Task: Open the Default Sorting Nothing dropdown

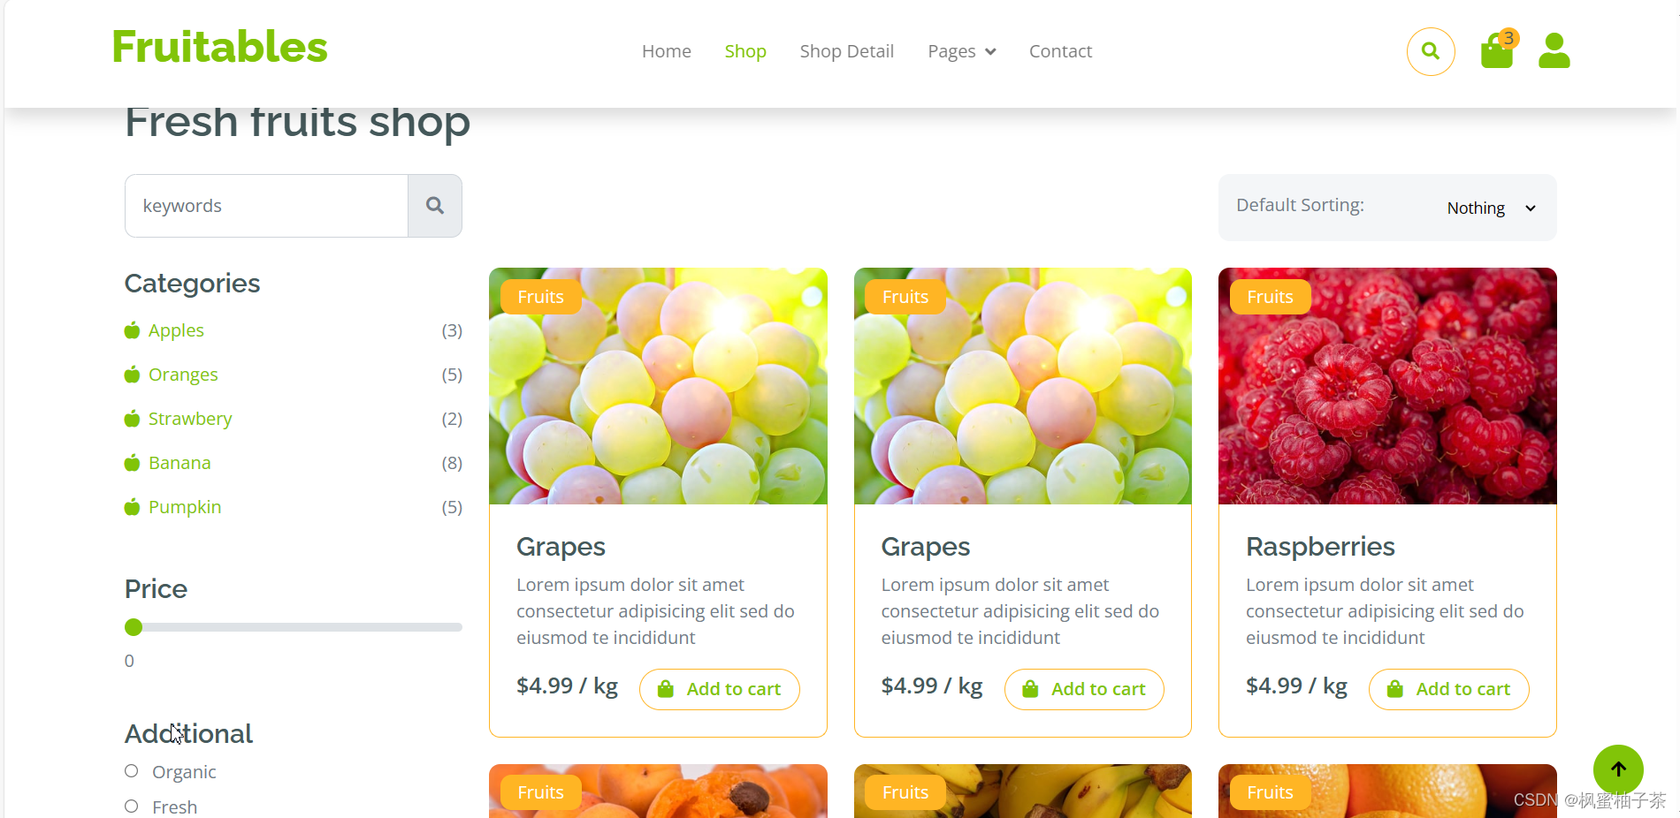Action: click(1492, 208)
